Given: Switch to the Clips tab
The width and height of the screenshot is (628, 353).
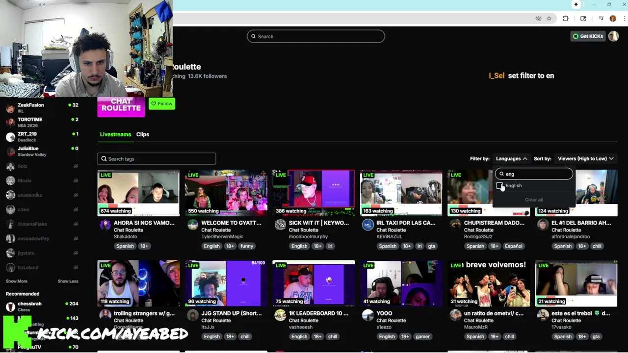Looking at the screenshot, I should [143, 134].
